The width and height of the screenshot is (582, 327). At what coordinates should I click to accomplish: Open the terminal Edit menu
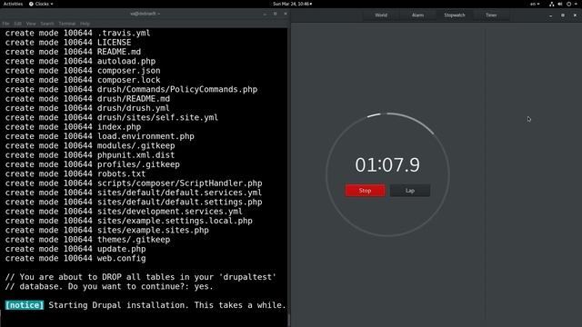[18, 24]
